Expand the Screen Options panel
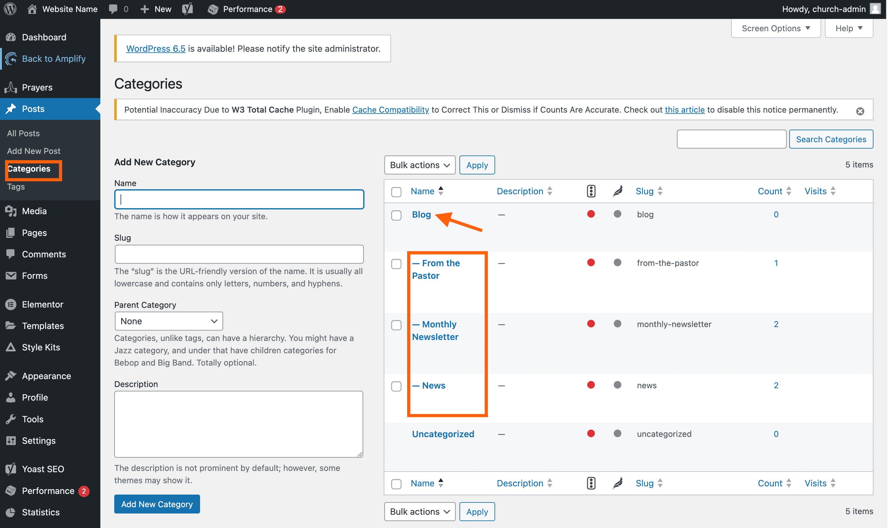 (x=776, y=28)
